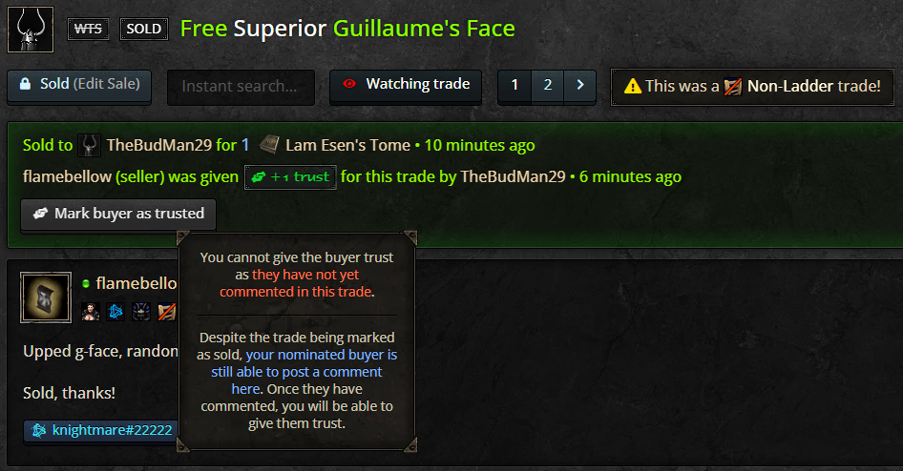Click the Battle.net badge under flamebellow's name

[x=115, y=312]
